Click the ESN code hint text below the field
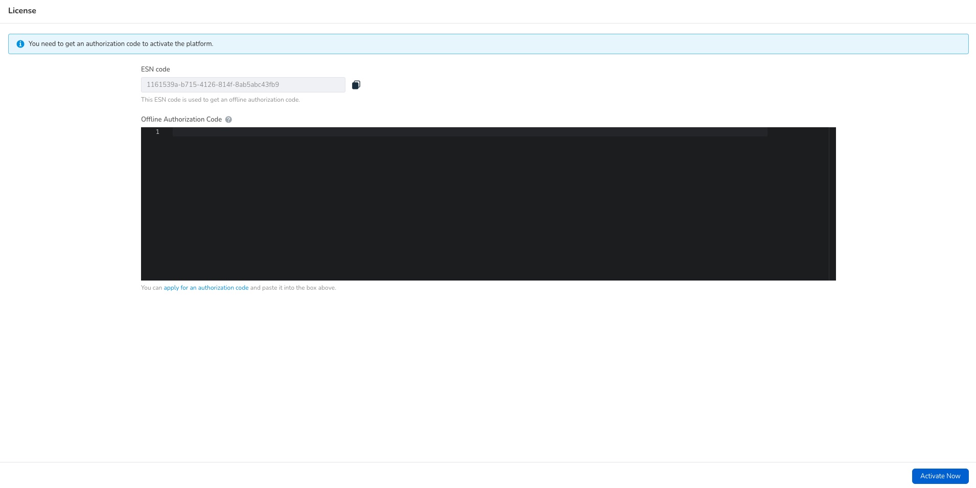The image size is (976, 488). tap(220, 100)
